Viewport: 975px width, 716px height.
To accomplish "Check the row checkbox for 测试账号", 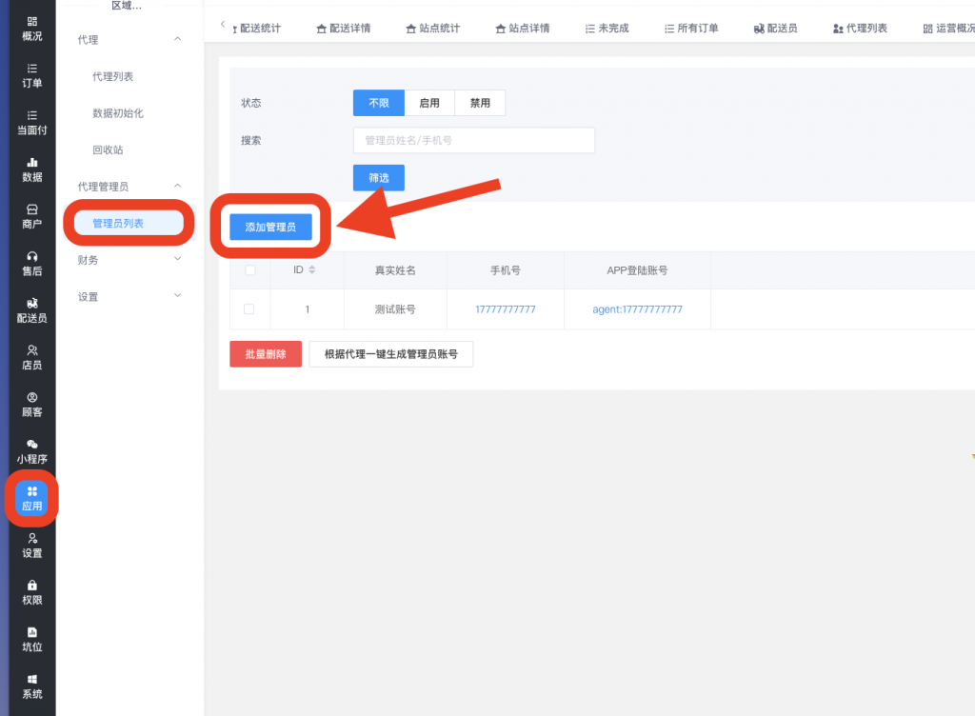I will point(249,309).
